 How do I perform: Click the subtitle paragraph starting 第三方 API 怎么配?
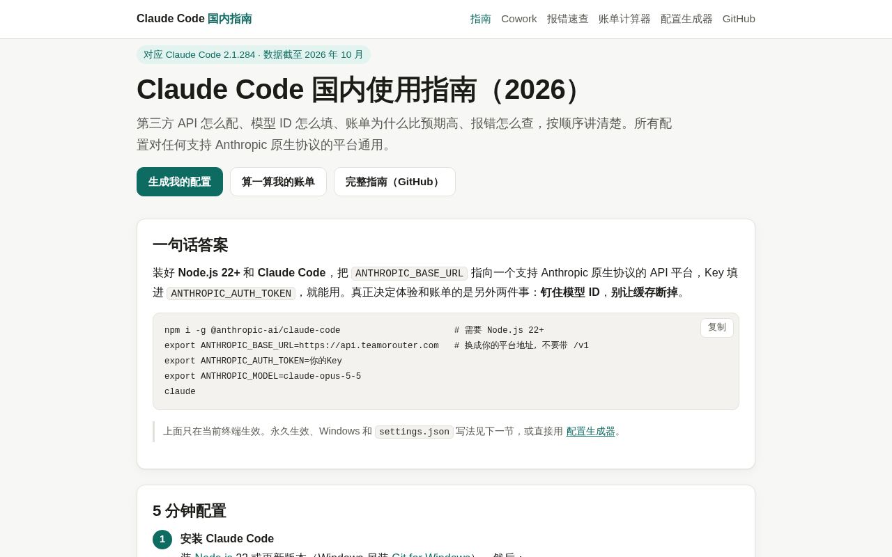point(404,134)
